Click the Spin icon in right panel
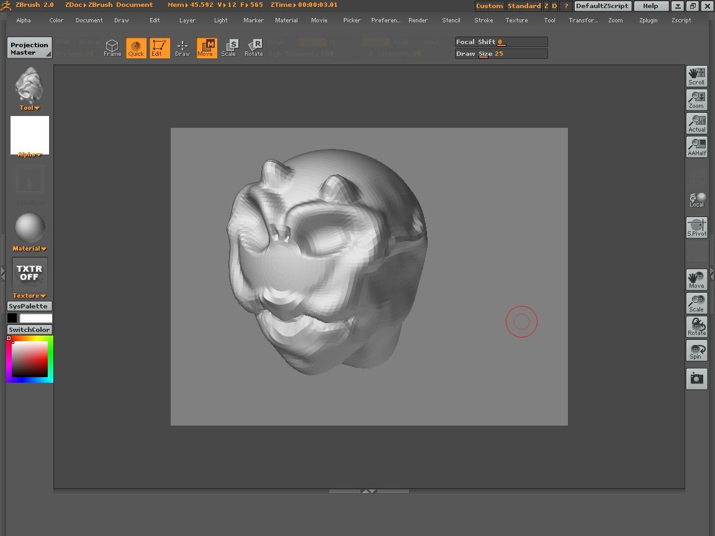 pos(696,351)
